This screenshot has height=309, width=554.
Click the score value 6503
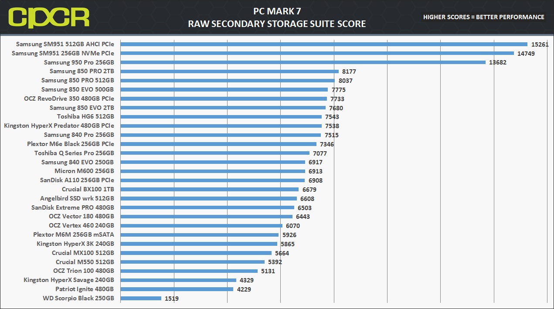[x=304, y=208]
